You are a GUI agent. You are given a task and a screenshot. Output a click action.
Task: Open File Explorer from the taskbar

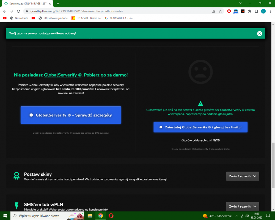(x=90, y=216)
